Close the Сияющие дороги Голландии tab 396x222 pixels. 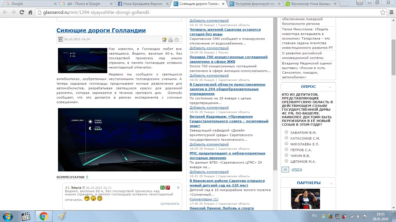pos(223,4)
